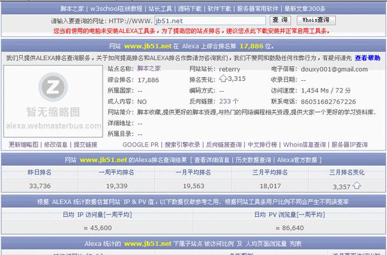This screenshot has width=387, height=255.
Task: Open the 脚本之家 top navigation link
Action: [x=72, y=9]
